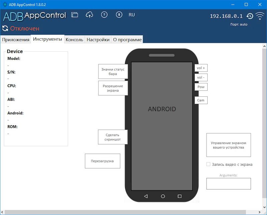
Task: Click the cloud download icon
Action: coord(89,15)
